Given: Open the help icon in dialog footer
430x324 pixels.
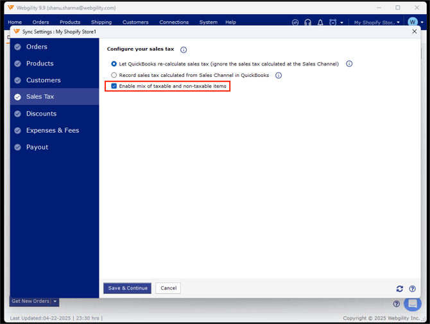Looking at the screenshot, I should (413, 289).
